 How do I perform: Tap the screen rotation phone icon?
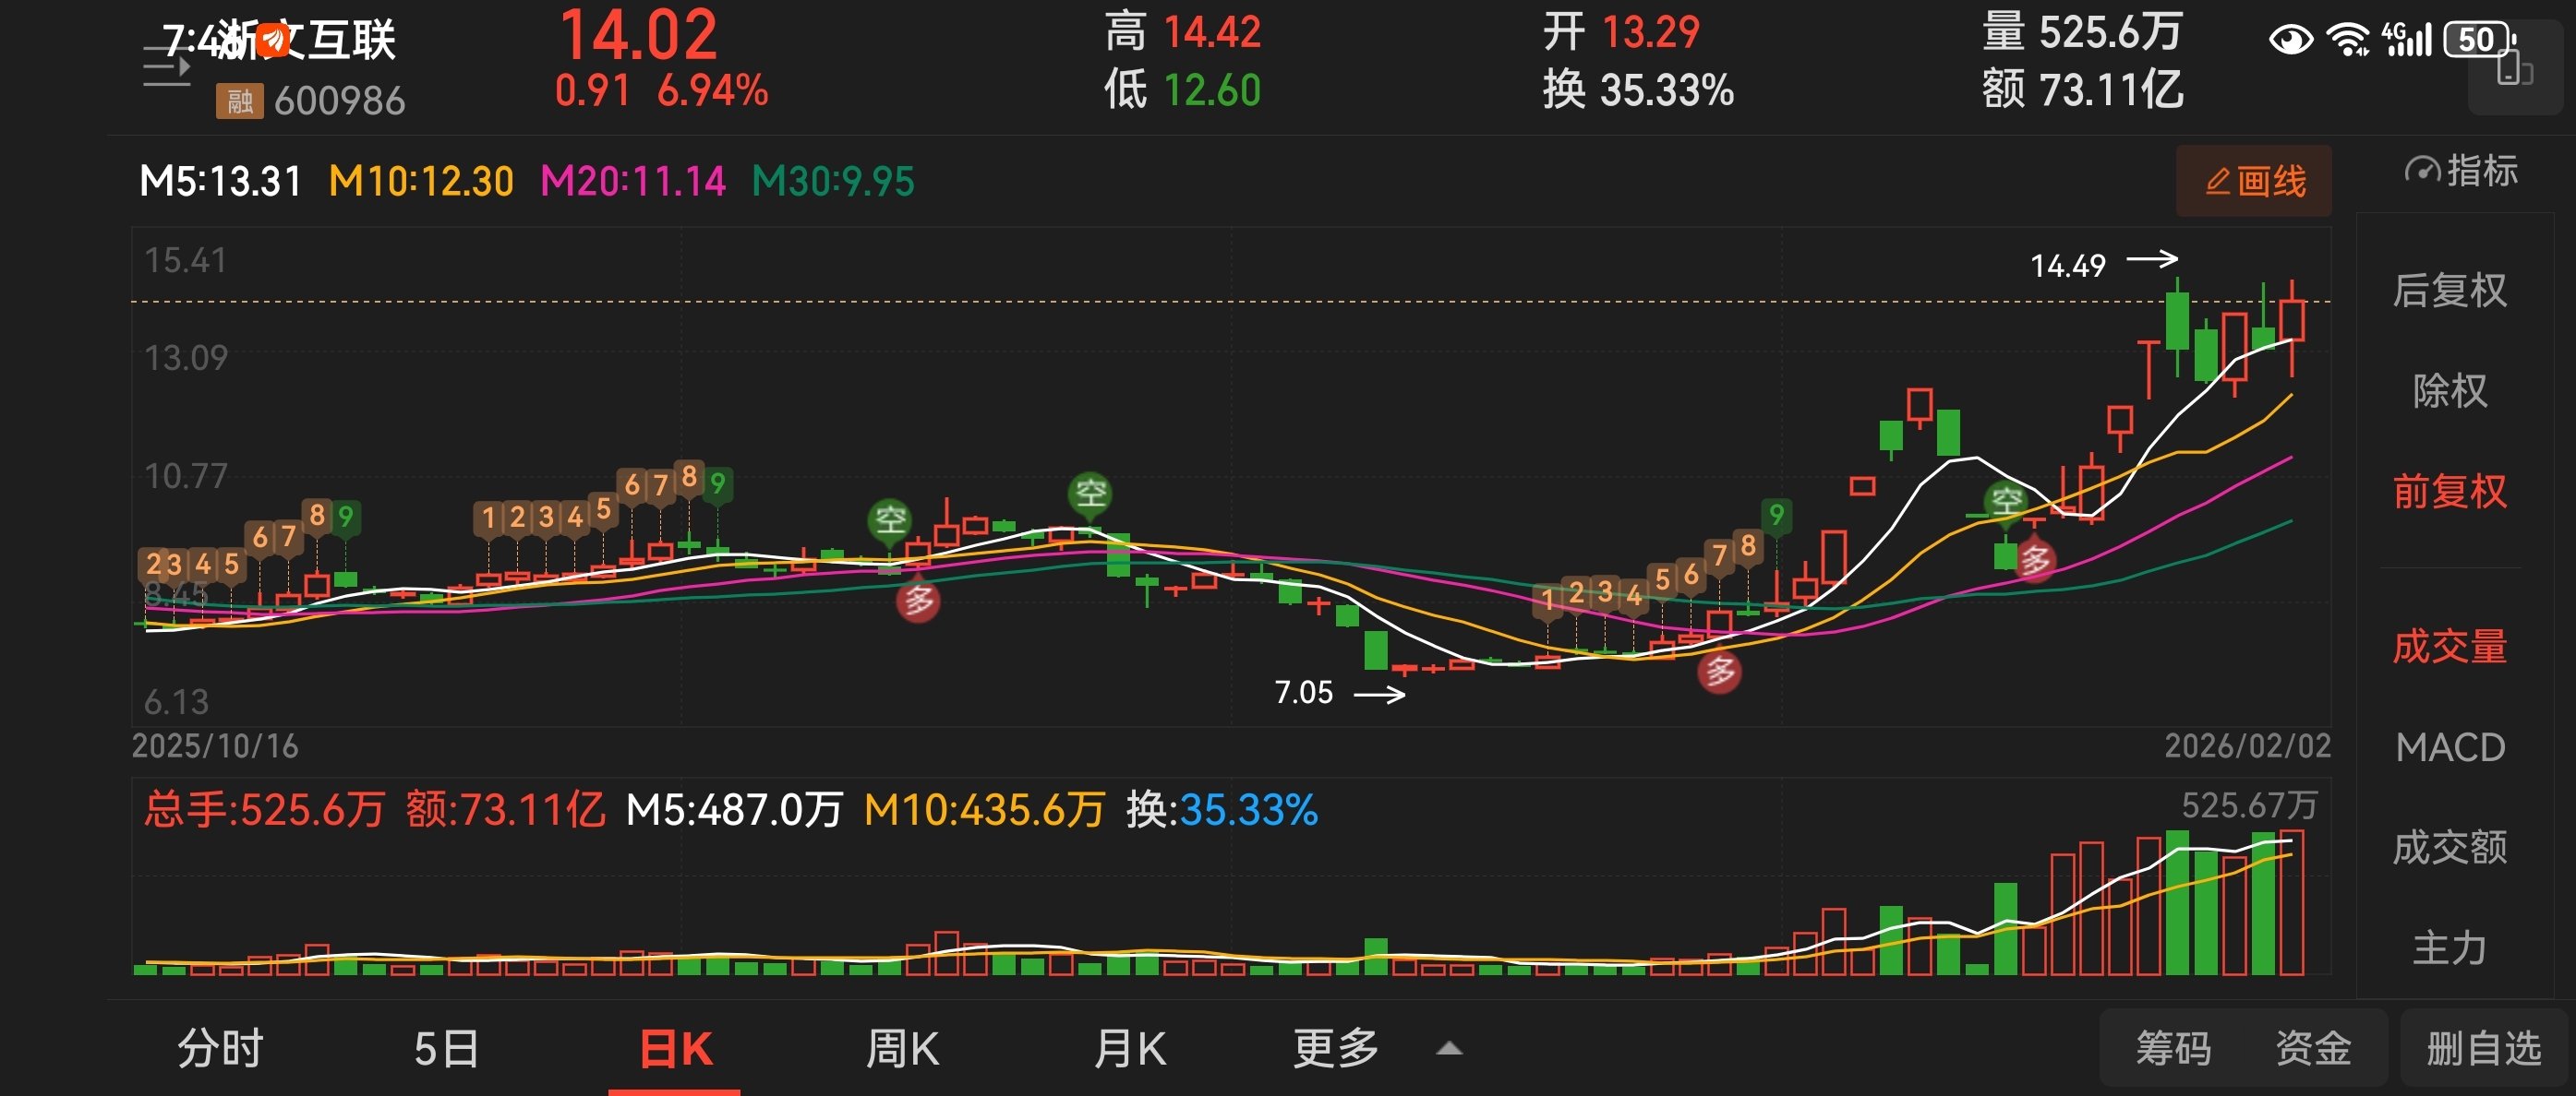coord(2513,70)
